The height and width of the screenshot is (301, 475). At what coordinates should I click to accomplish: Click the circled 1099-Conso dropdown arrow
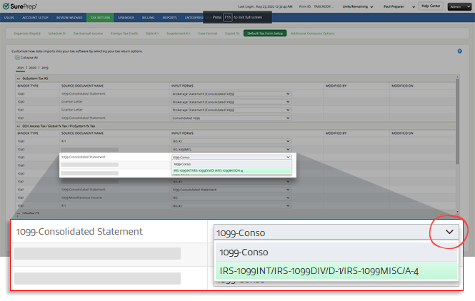449,232
